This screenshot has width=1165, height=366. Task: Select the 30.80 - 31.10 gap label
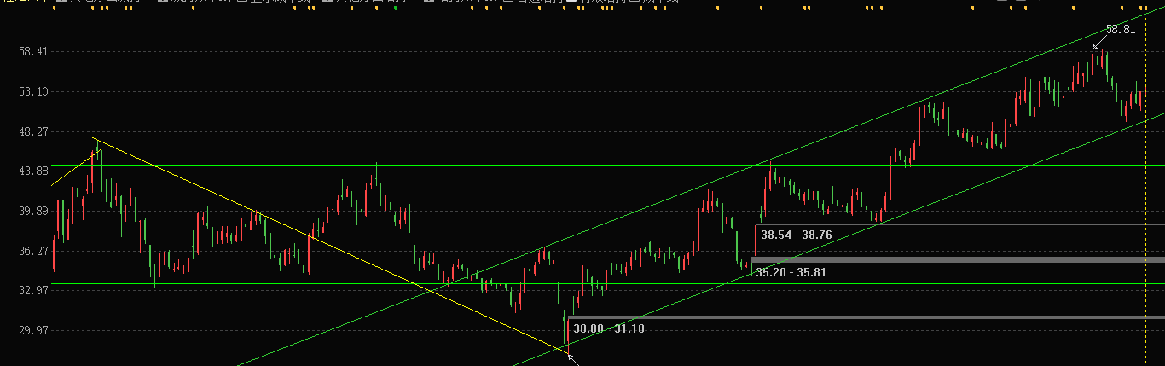coord(609,328)
